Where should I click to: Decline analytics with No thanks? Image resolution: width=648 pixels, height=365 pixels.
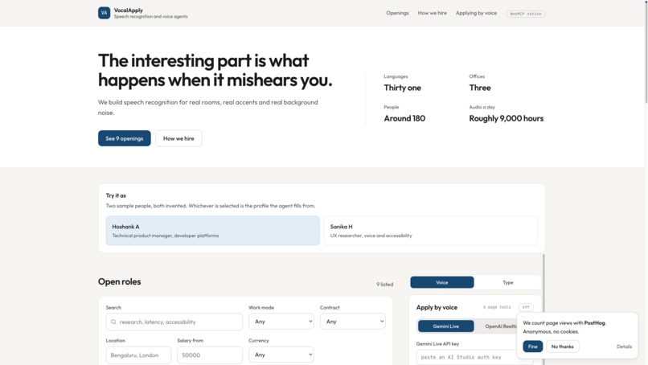click(563, 347)
